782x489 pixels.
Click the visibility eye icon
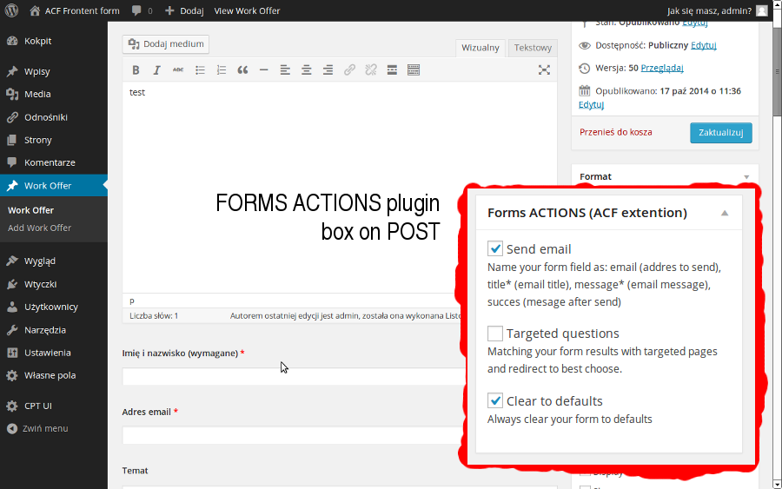click(585, 46)
